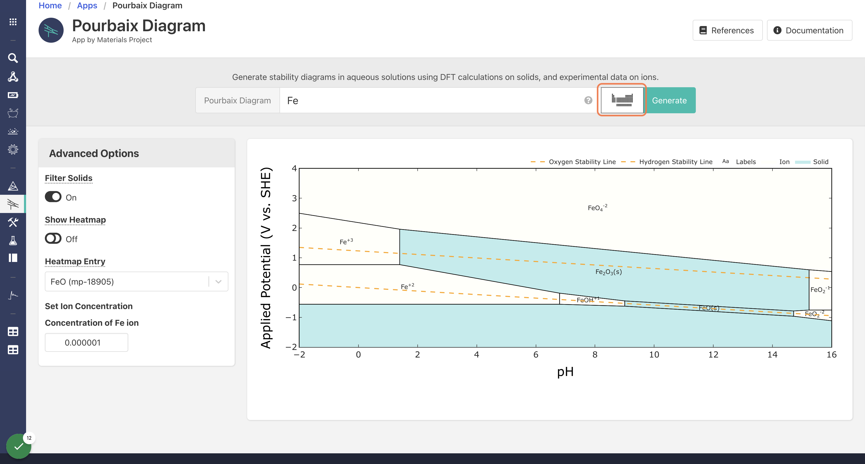Toggle Oxygen Stability Line in the legend
This screenshot has width=865, height=464.
(573, 162)
